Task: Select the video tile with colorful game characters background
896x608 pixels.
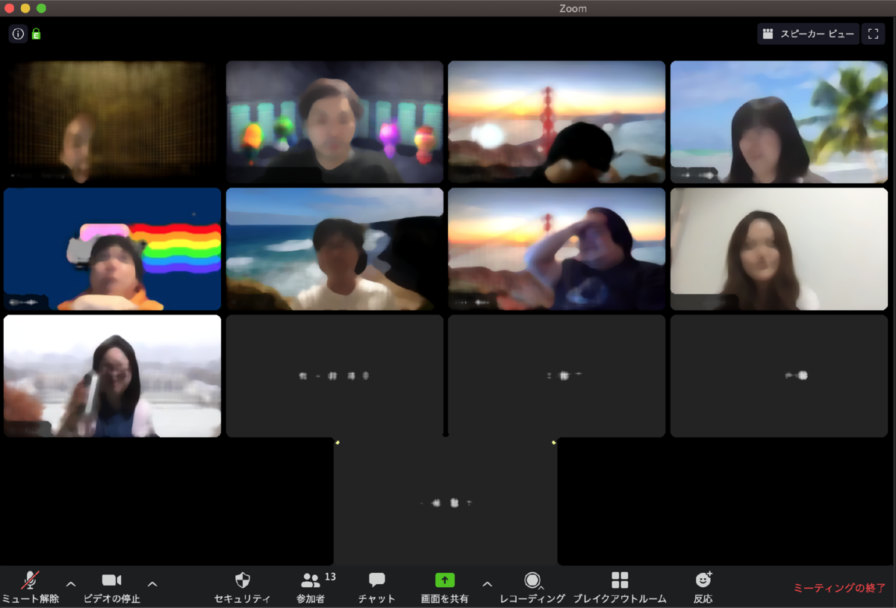Action: click(x=335, y=122)
